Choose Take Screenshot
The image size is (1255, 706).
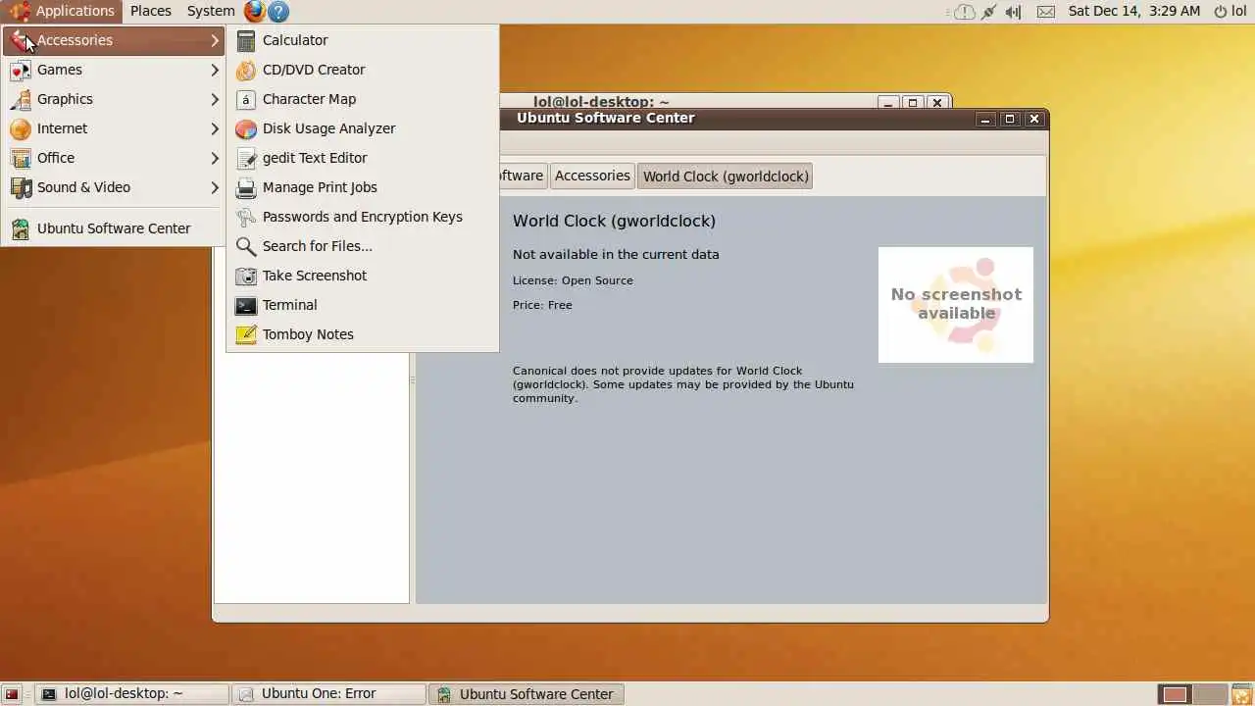(x=362, y=276)
